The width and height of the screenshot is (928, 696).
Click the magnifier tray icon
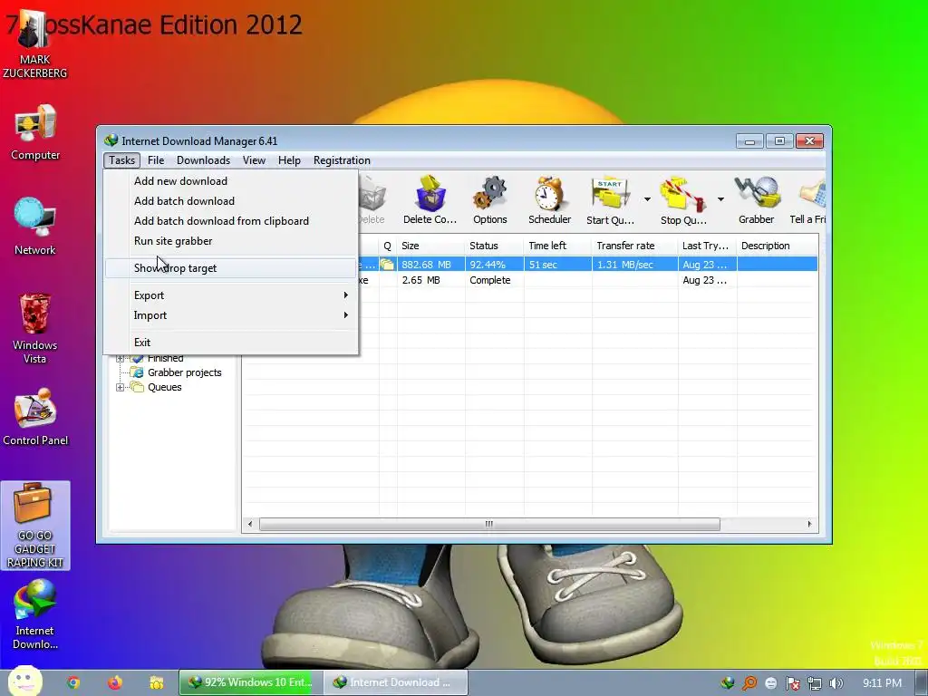pyautogui.click(x=749, y=683)
